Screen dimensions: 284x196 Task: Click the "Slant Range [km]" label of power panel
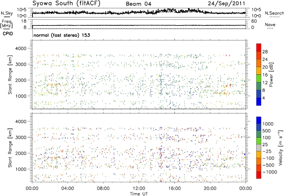coord(10,75)
